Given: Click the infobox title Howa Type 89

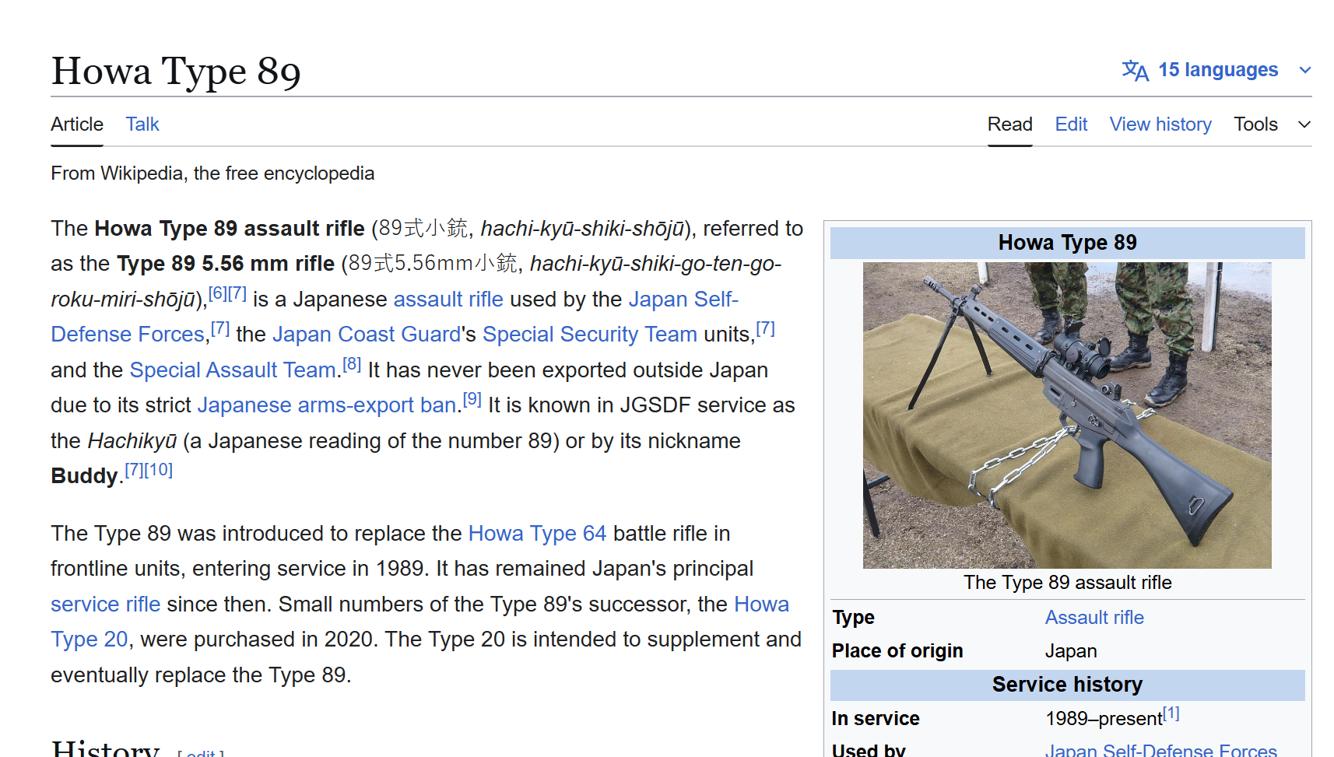Looking at the screenshot, I should (1067, 243).
